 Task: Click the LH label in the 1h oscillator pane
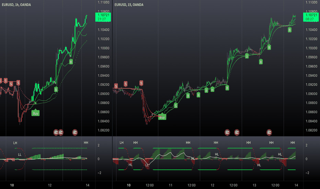click(x=15, y=143)
